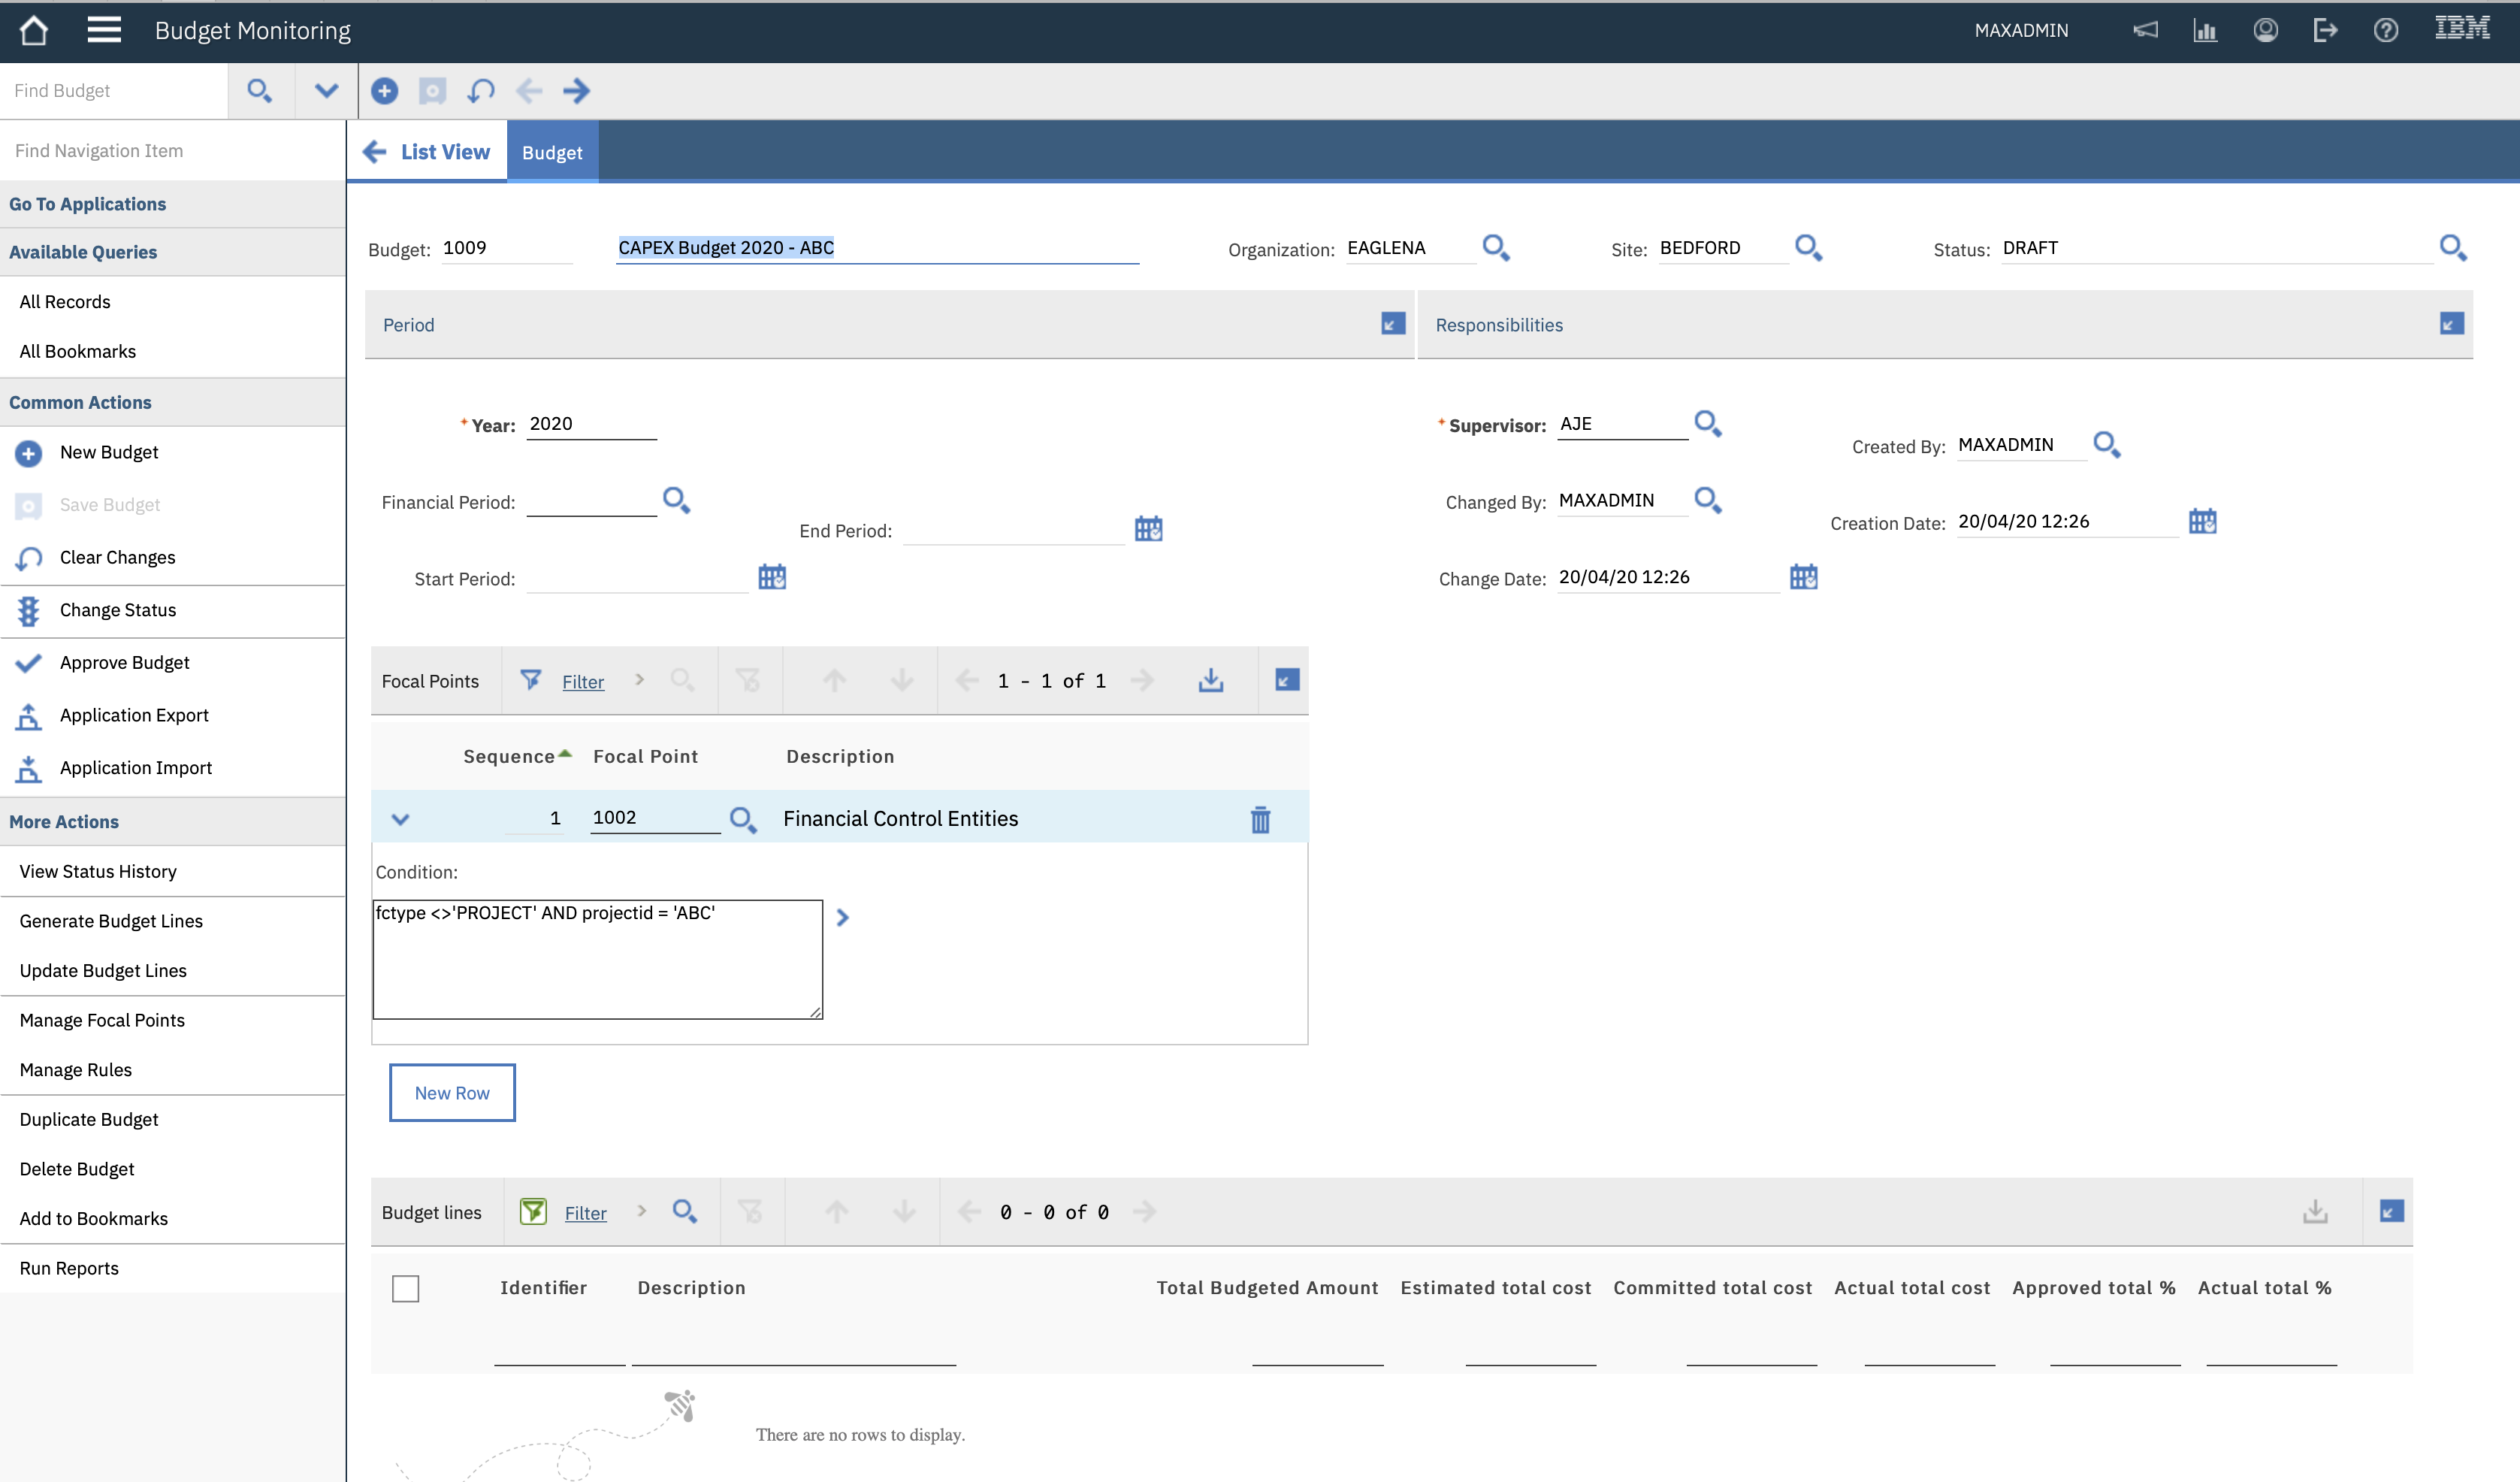Click the New Row button

(452, 1093)
